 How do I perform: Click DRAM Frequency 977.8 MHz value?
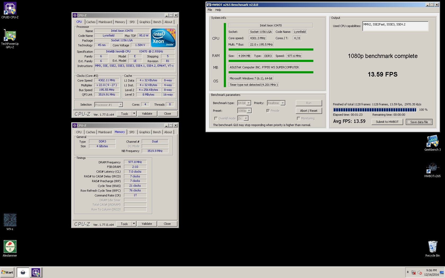click(x=135, y=162)
